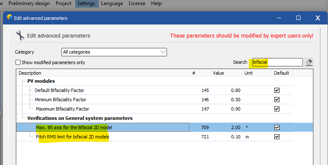Open the Help menu
Viewport: 328px width, 165px height.
[157, 3]
